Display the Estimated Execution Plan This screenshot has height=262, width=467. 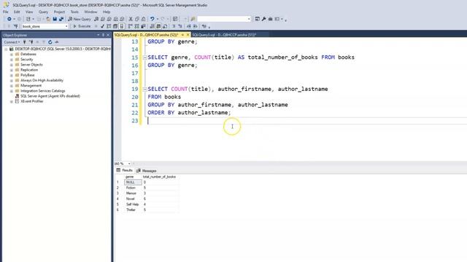coord(109,26)
